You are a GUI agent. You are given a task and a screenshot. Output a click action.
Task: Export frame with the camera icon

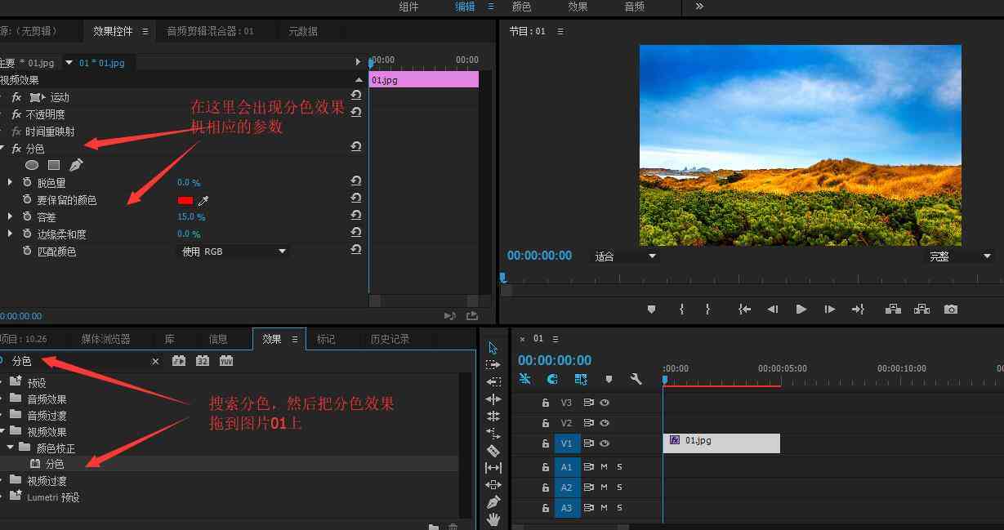tap(951, 310)
